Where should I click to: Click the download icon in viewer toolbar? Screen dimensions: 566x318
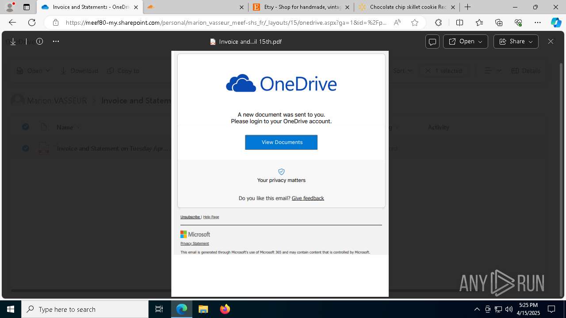(13, 42)
